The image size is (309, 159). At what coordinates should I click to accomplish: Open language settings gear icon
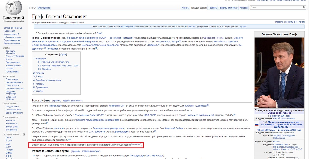coord(24,134)
